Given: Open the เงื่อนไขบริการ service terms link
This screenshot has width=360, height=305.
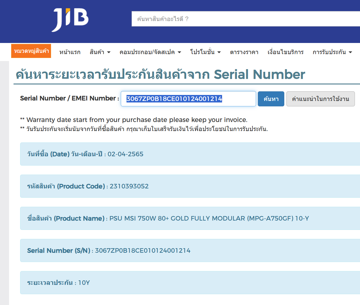Looking at the screenshot, I should pos(285,52).
